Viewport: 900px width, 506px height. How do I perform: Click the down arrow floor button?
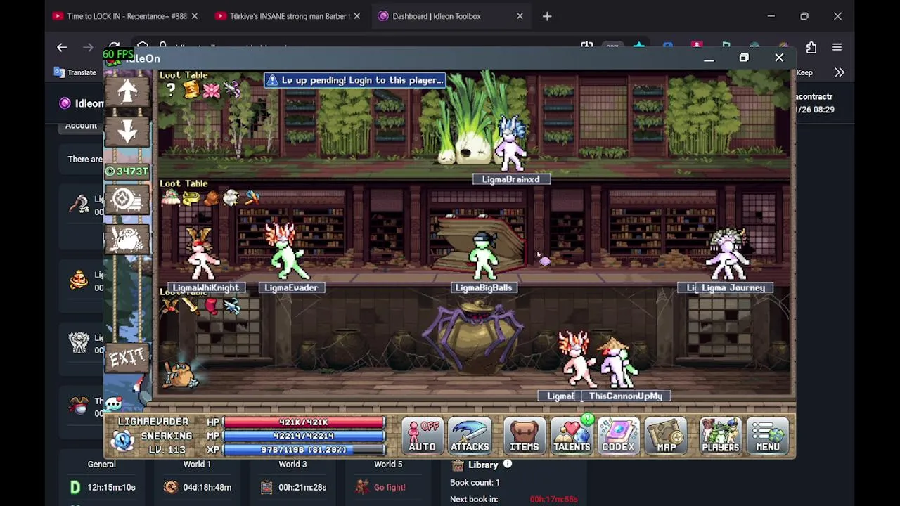[x=127, y=131]
